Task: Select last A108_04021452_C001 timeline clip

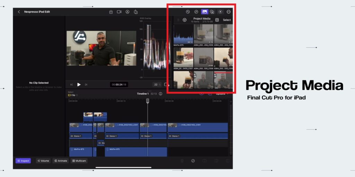Action: pyautogui.click(x=198, y=128)
